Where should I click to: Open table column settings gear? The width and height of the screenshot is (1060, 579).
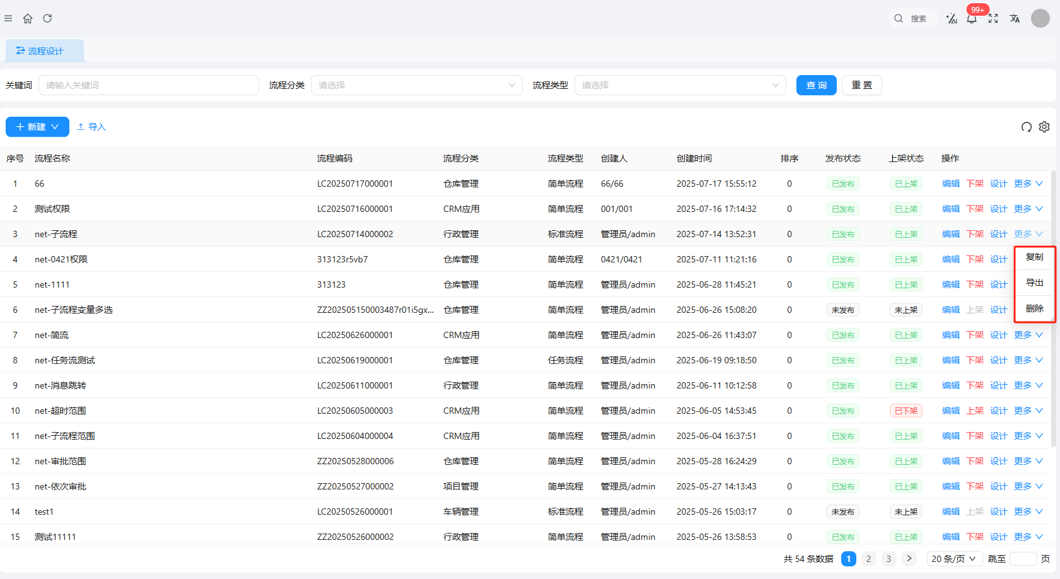pos(1044,127)
